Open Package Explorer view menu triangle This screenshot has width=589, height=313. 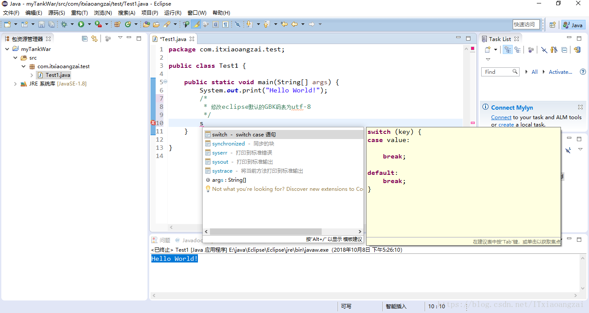point(120,38)
